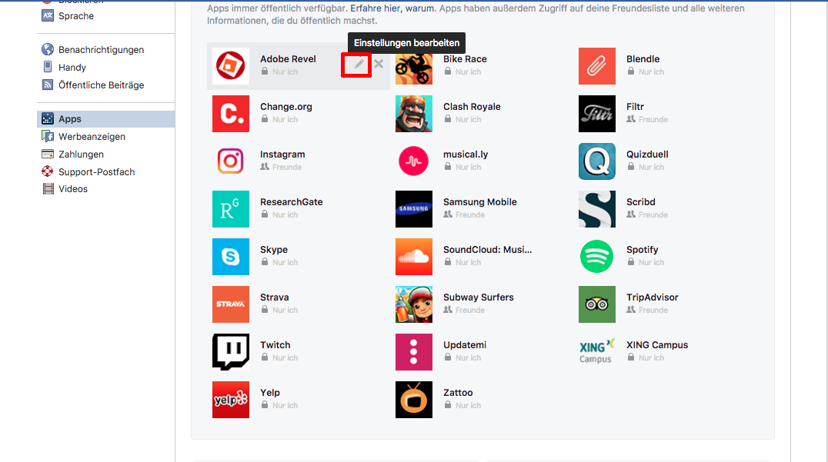Open the Clash Royale app icon
Screen dimensions: 828x462
click(x=414, y=114)
